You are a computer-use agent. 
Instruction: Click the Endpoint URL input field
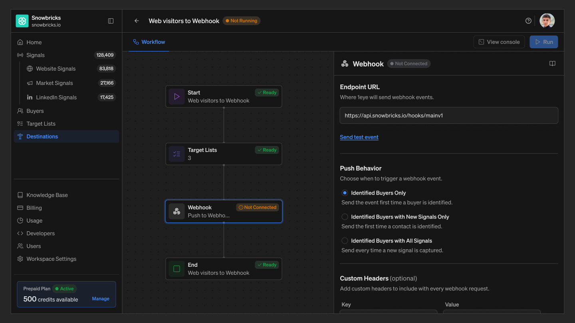point(449,116)
